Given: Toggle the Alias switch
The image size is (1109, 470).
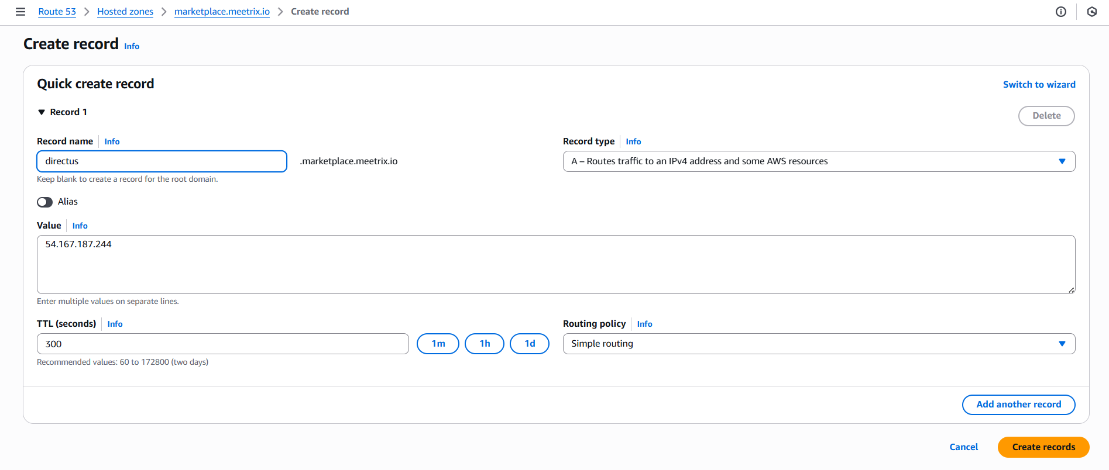Looking at the screenshot, I should 44,202.
